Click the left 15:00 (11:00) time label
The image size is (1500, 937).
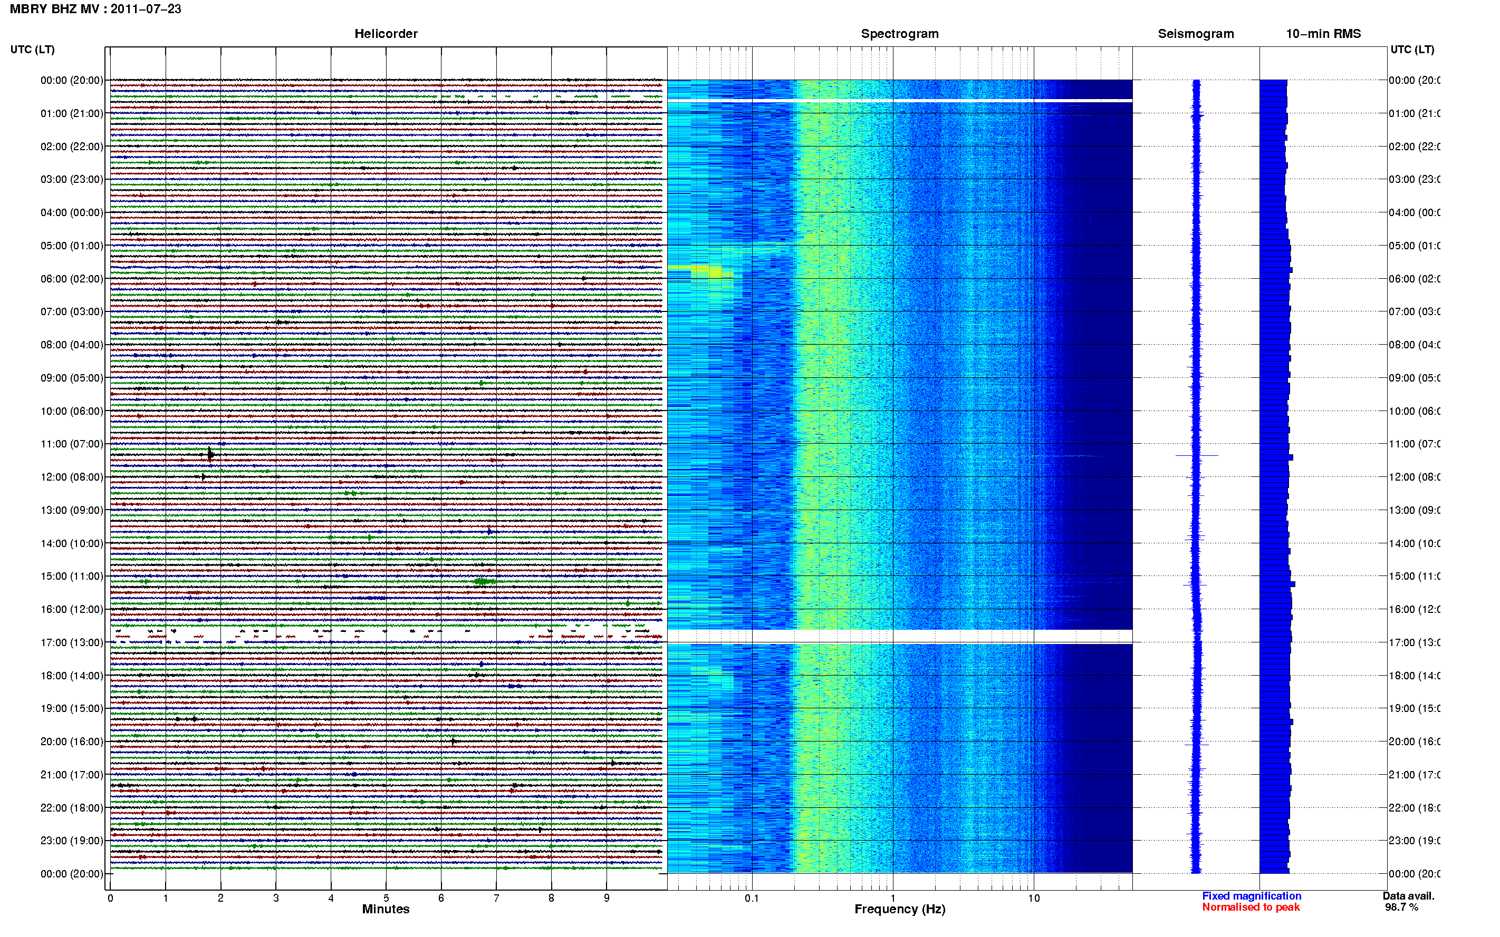72,575
